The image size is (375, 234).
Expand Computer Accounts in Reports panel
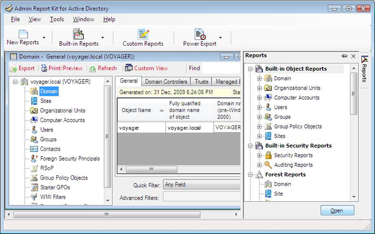(259, 98)
